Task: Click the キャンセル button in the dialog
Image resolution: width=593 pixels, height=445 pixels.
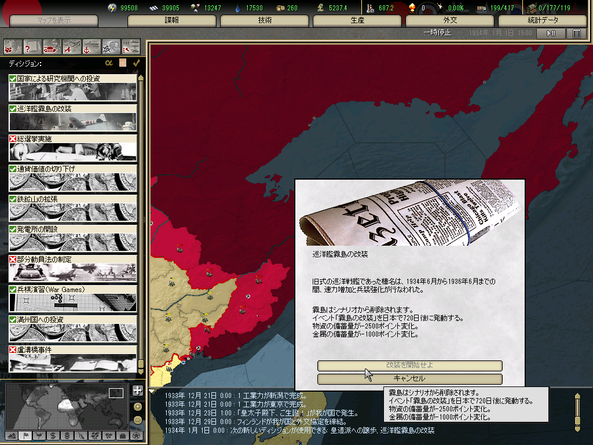Action: pyautogui.click(x=410, y=378)
